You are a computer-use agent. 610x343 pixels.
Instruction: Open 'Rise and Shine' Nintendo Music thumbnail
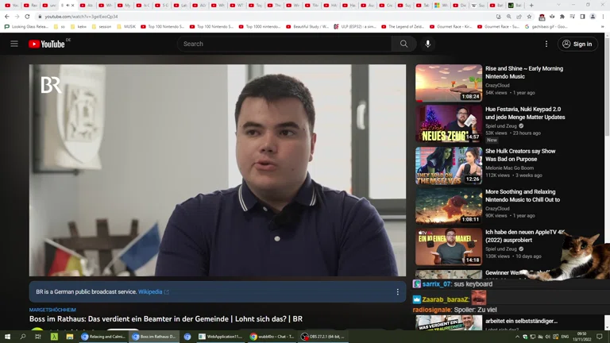pyautogui.click(x=448, y=83)
